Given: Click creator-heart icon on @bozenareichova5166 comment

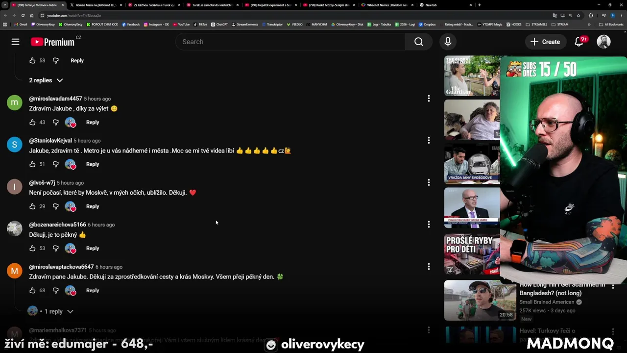Looking at the screenshot, I should coord(71,249).
